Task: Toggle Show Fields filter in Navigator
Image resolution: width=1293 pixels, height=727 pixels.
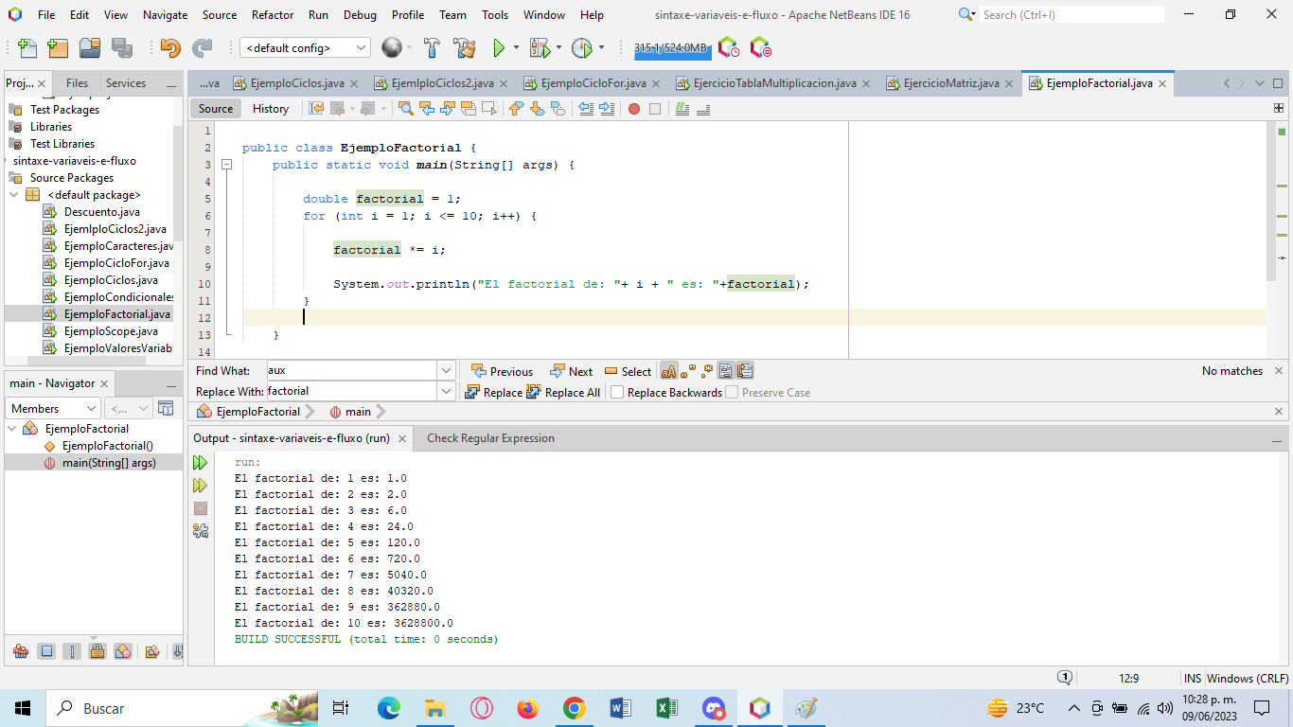Action: pyautogui.click(x=46, y=651)
